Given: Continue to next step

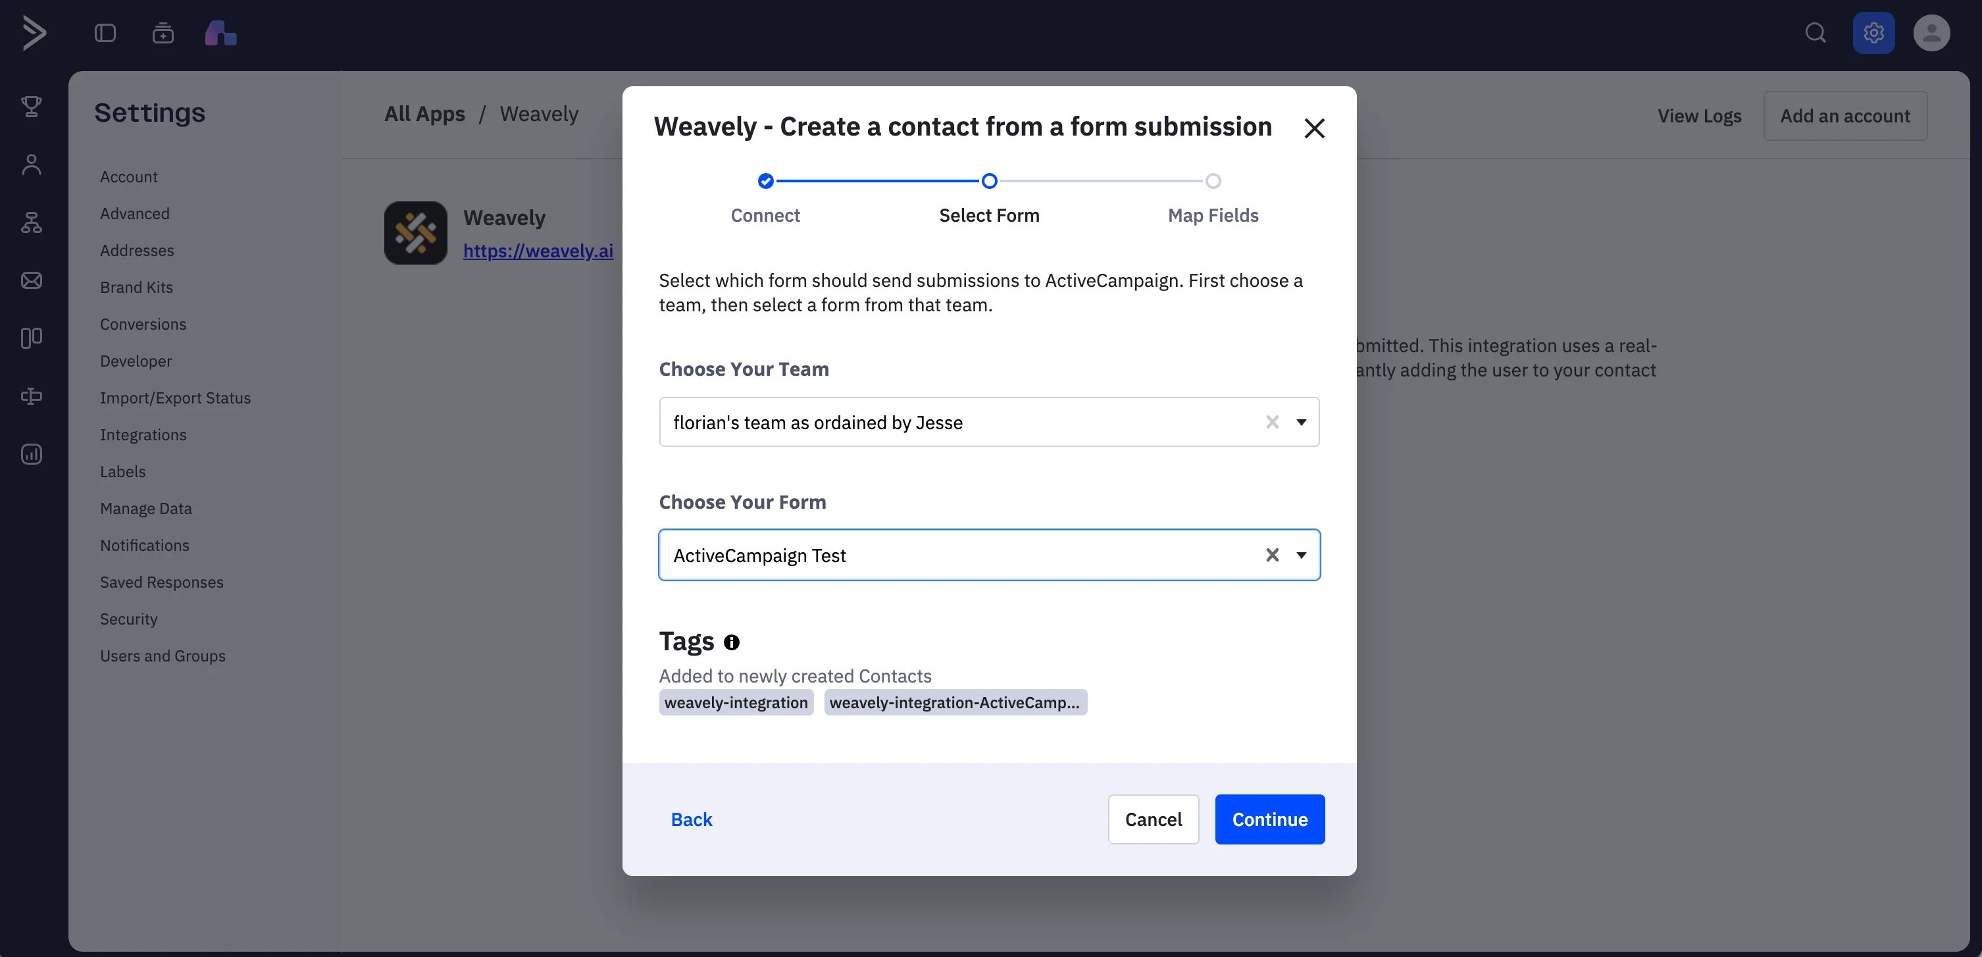Looking at the screenshot, I should pos(1269,819).
